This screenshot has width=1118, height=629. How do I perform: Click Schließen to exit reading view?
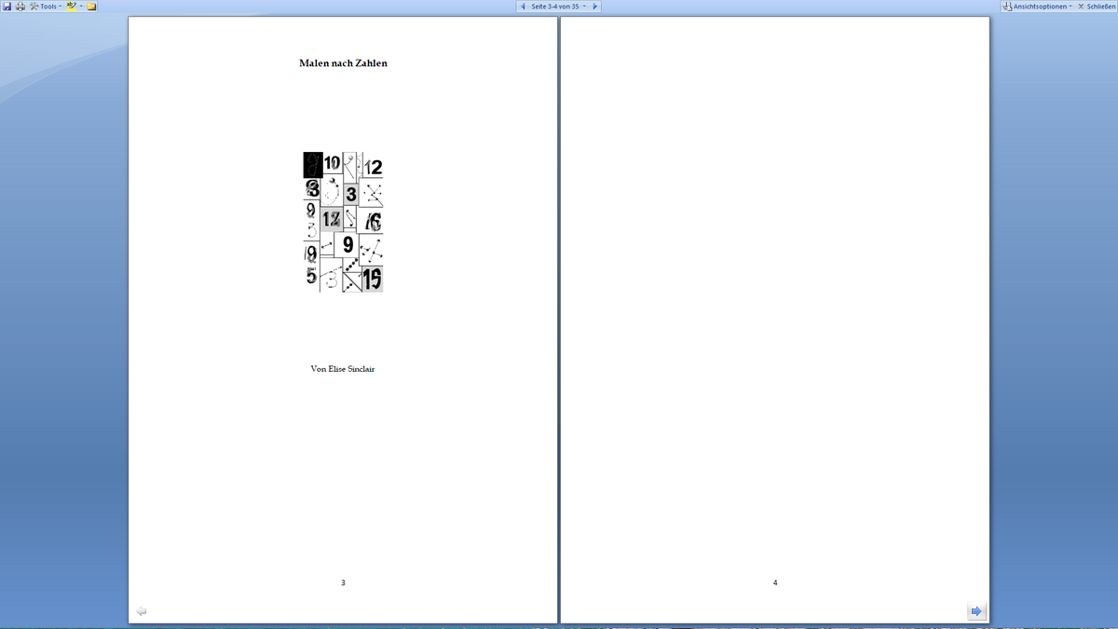pos(1097,7)
